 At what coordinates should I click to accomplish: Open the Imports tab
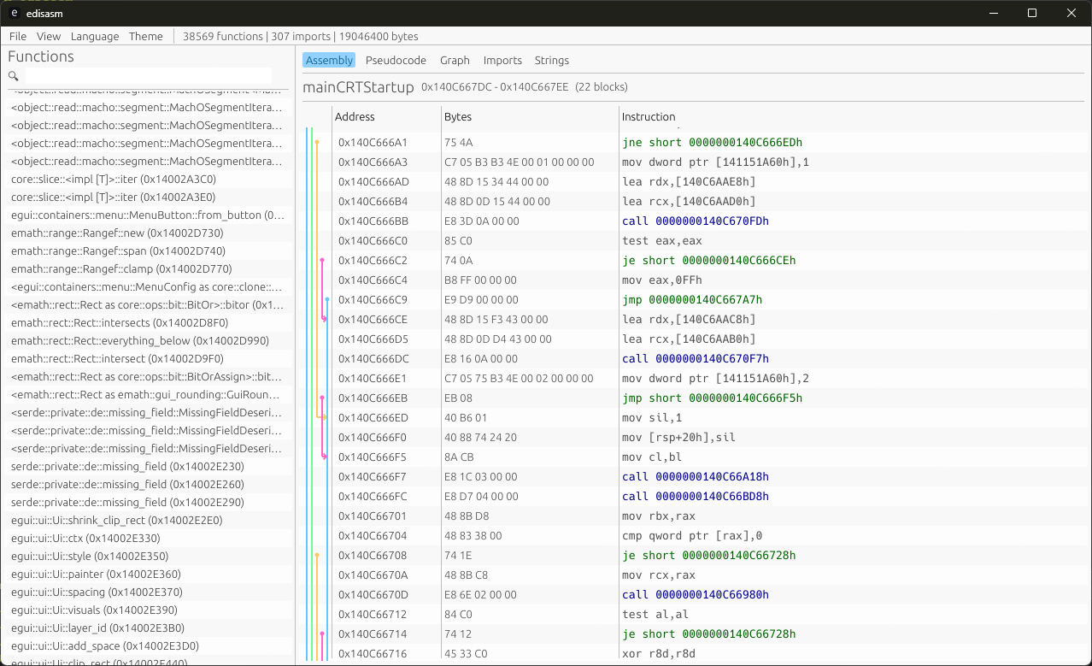pyautogui.click(x=502, y=61)
